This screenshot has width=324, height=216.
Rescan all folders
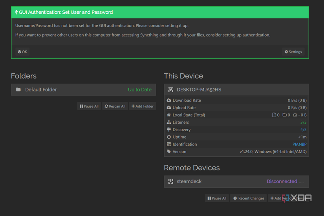click(115, 106)
